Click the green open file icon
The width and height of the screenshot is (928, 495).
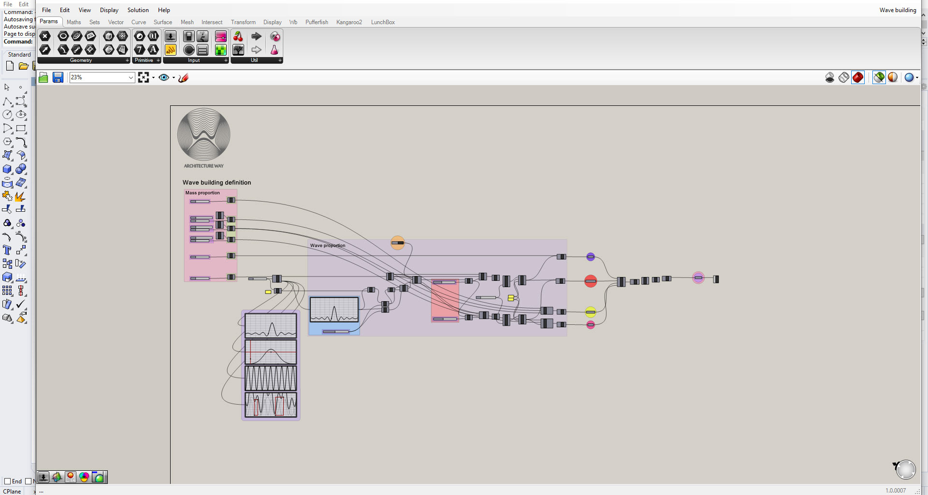[43, 77]
